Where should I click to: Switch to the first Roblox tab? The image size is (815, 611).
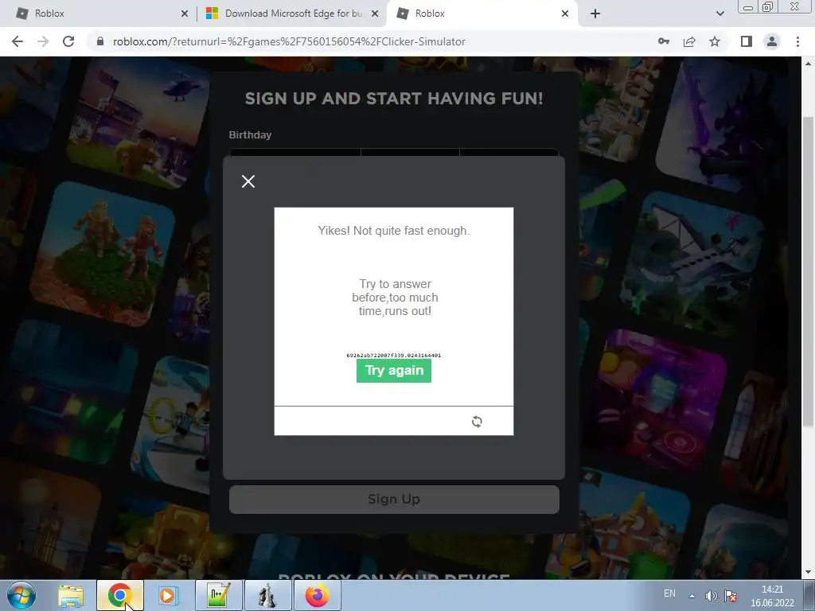coord(99,14)
